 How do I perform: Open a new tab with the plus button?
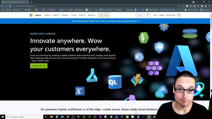coord(31,2)
